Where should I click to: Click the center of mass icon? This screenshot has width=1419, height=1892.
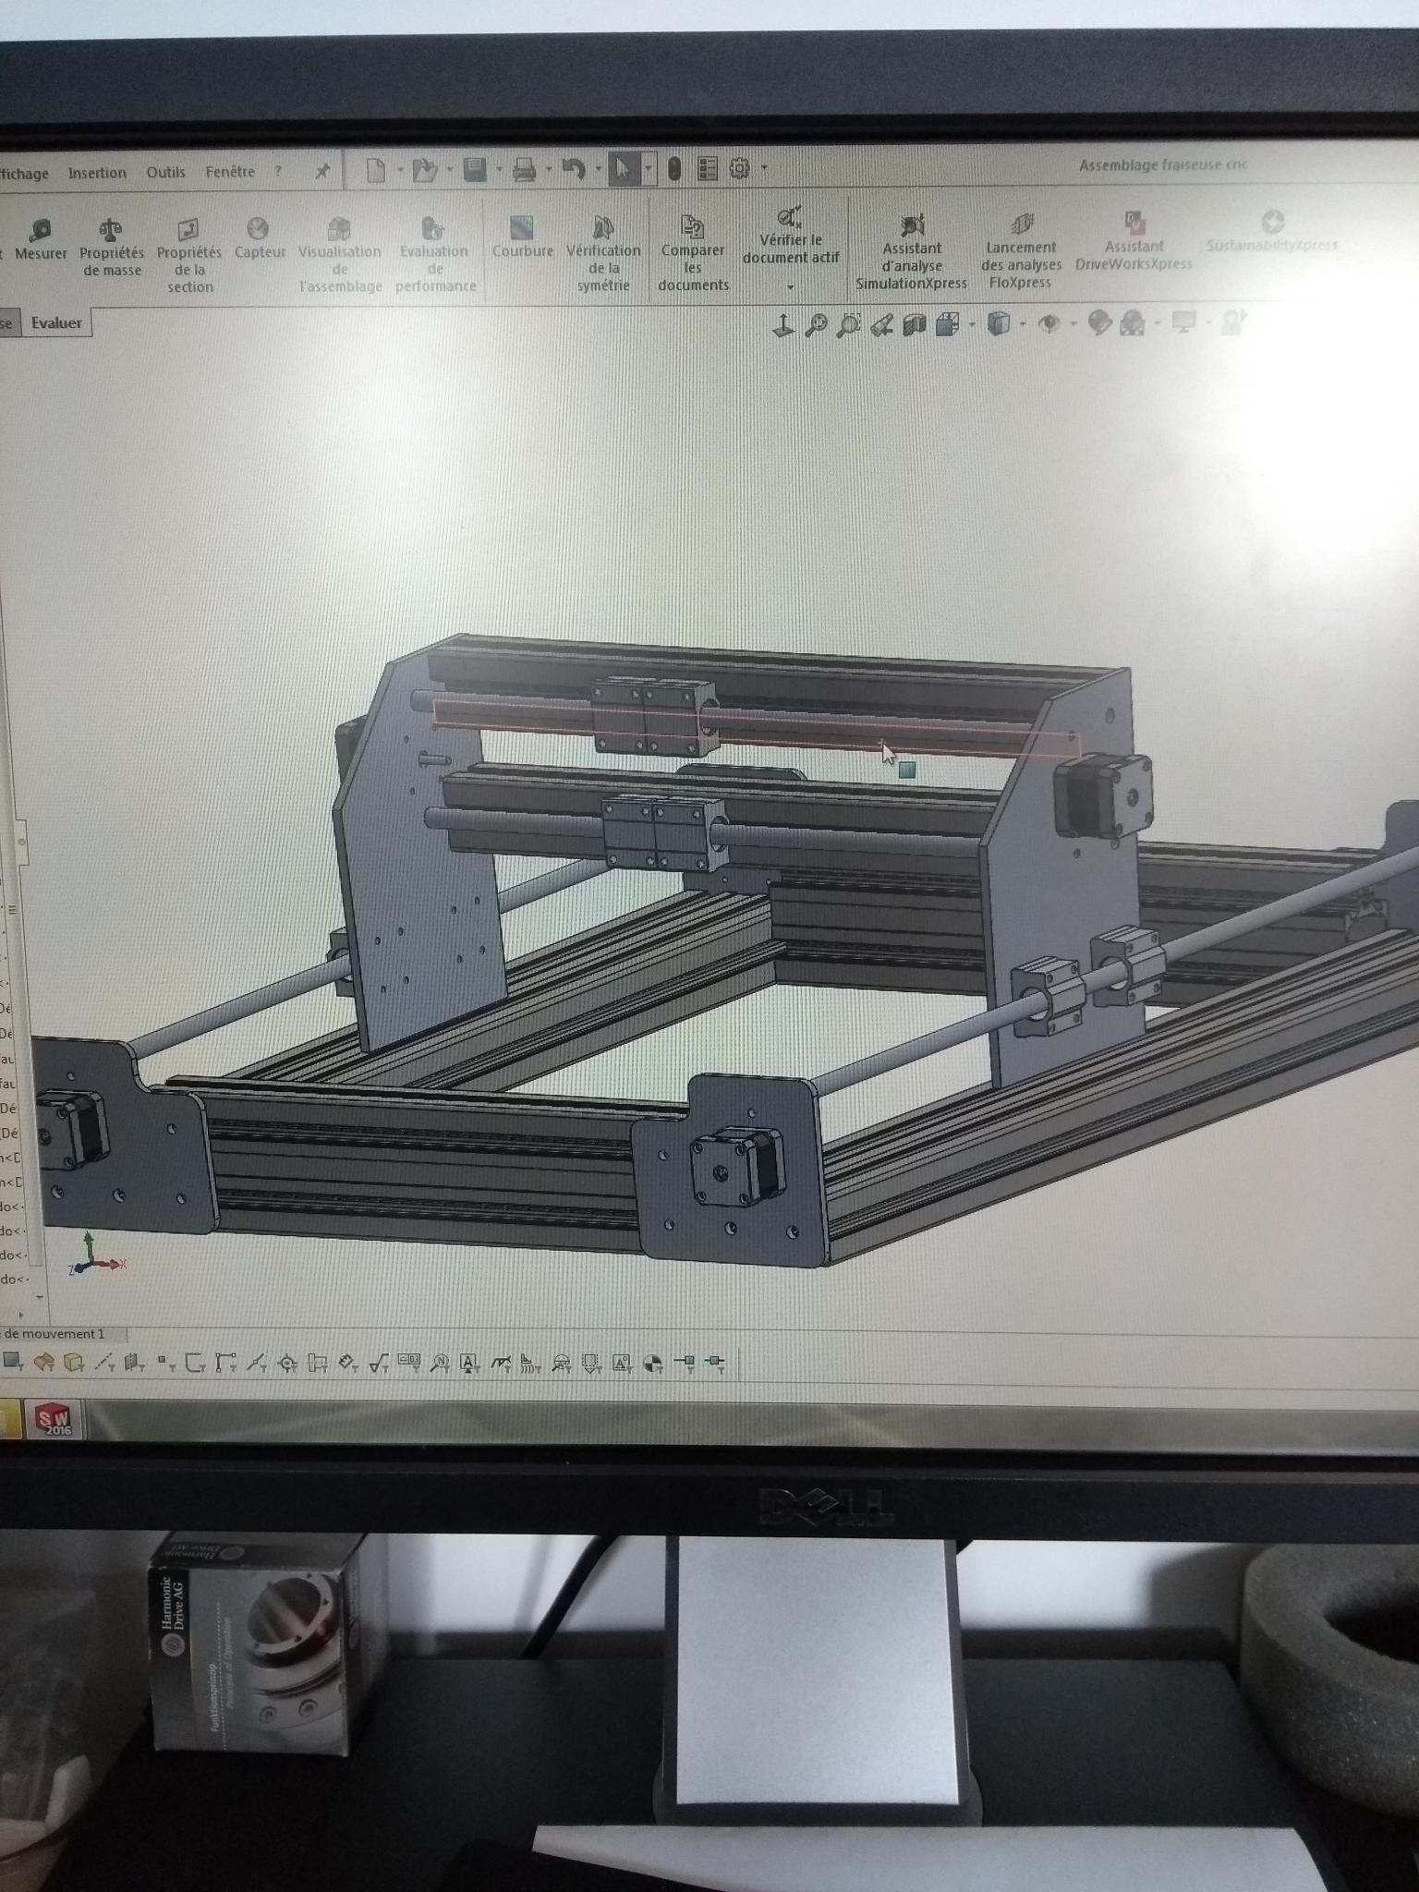pos(653,1364)
